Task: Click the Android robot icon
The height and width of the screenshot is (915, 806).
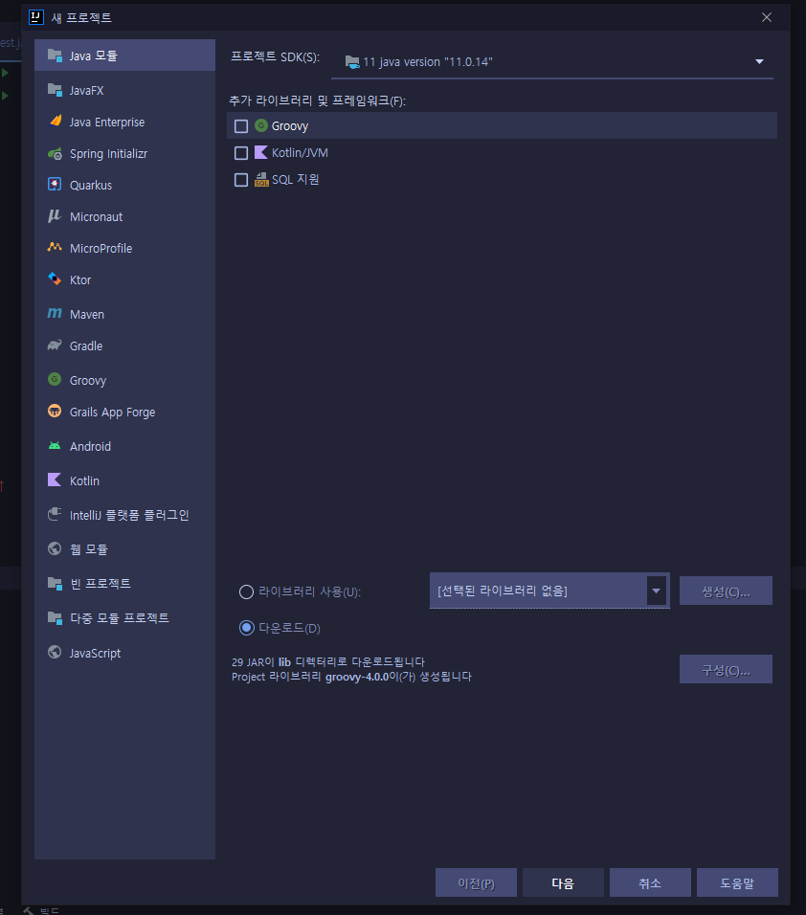Action: [x=55, y=446]
